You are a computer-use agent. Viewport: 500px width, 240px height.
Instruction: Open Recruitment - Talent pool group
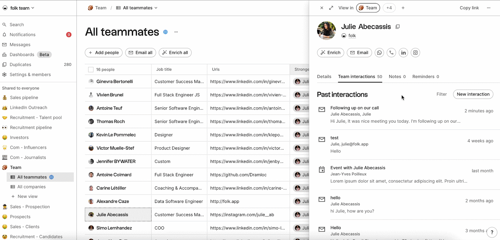coord(36,117)
